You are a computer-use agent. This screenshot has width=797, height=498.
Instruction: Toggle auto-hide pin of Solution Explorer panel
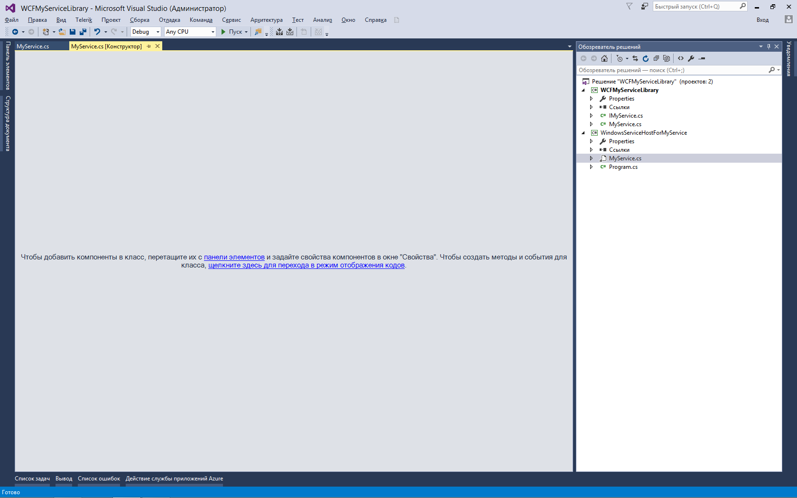tap(769, 46)
